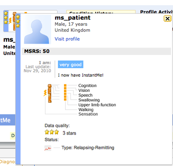Select the Upper limb function label

point(97,105)
